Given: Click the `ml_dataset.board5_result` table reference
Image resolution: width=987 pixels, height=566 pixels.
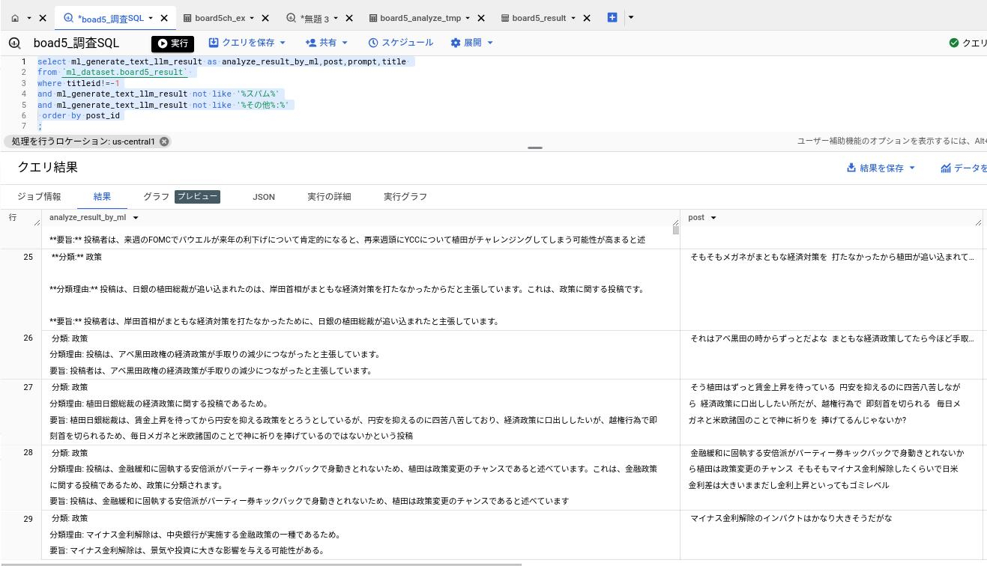Looking at the screenshot, I should [x=126, y=72].
